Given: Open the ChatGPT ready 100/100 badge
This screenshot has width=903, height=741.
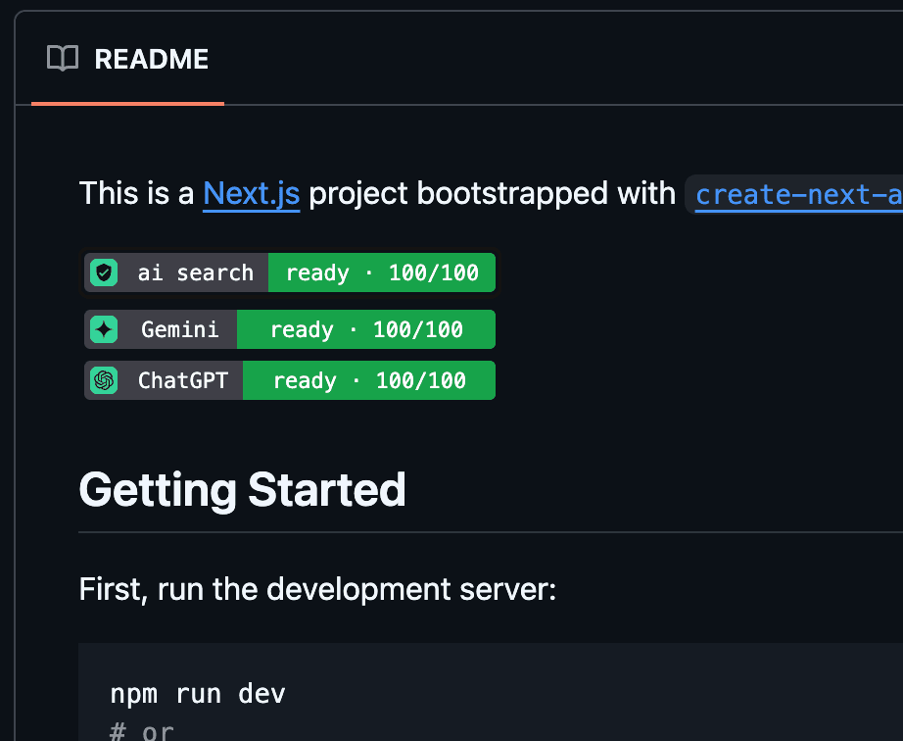Looking at the screenshot, I should pyautogui.click(x=290, y=380).
